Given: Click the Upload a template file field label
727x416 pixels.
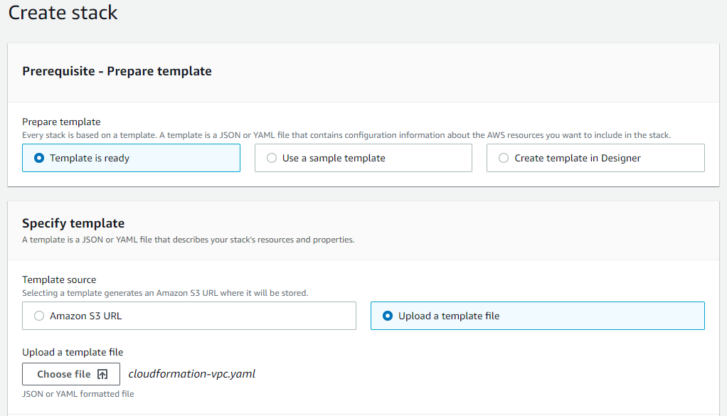Looking at the screenshot, I should click(x=73, y=353).
